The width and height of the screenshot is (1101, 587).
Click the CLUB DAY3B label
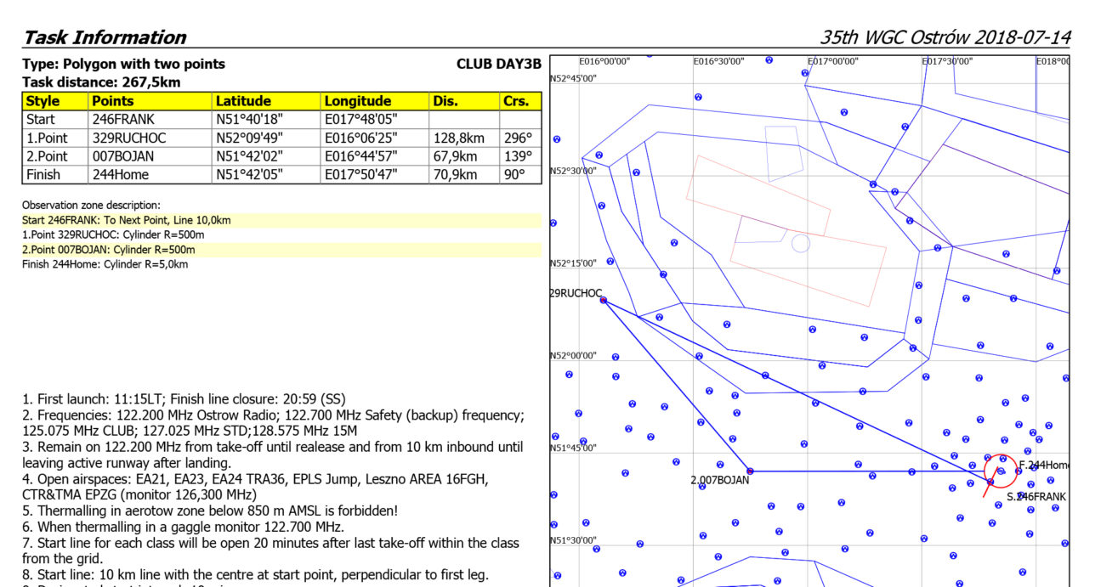coord(498,65)
